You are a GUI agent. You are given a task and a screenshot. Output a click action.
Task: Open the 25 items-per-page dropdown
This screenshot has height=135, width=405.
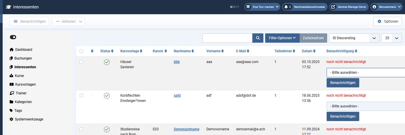[x=392, y=38]
